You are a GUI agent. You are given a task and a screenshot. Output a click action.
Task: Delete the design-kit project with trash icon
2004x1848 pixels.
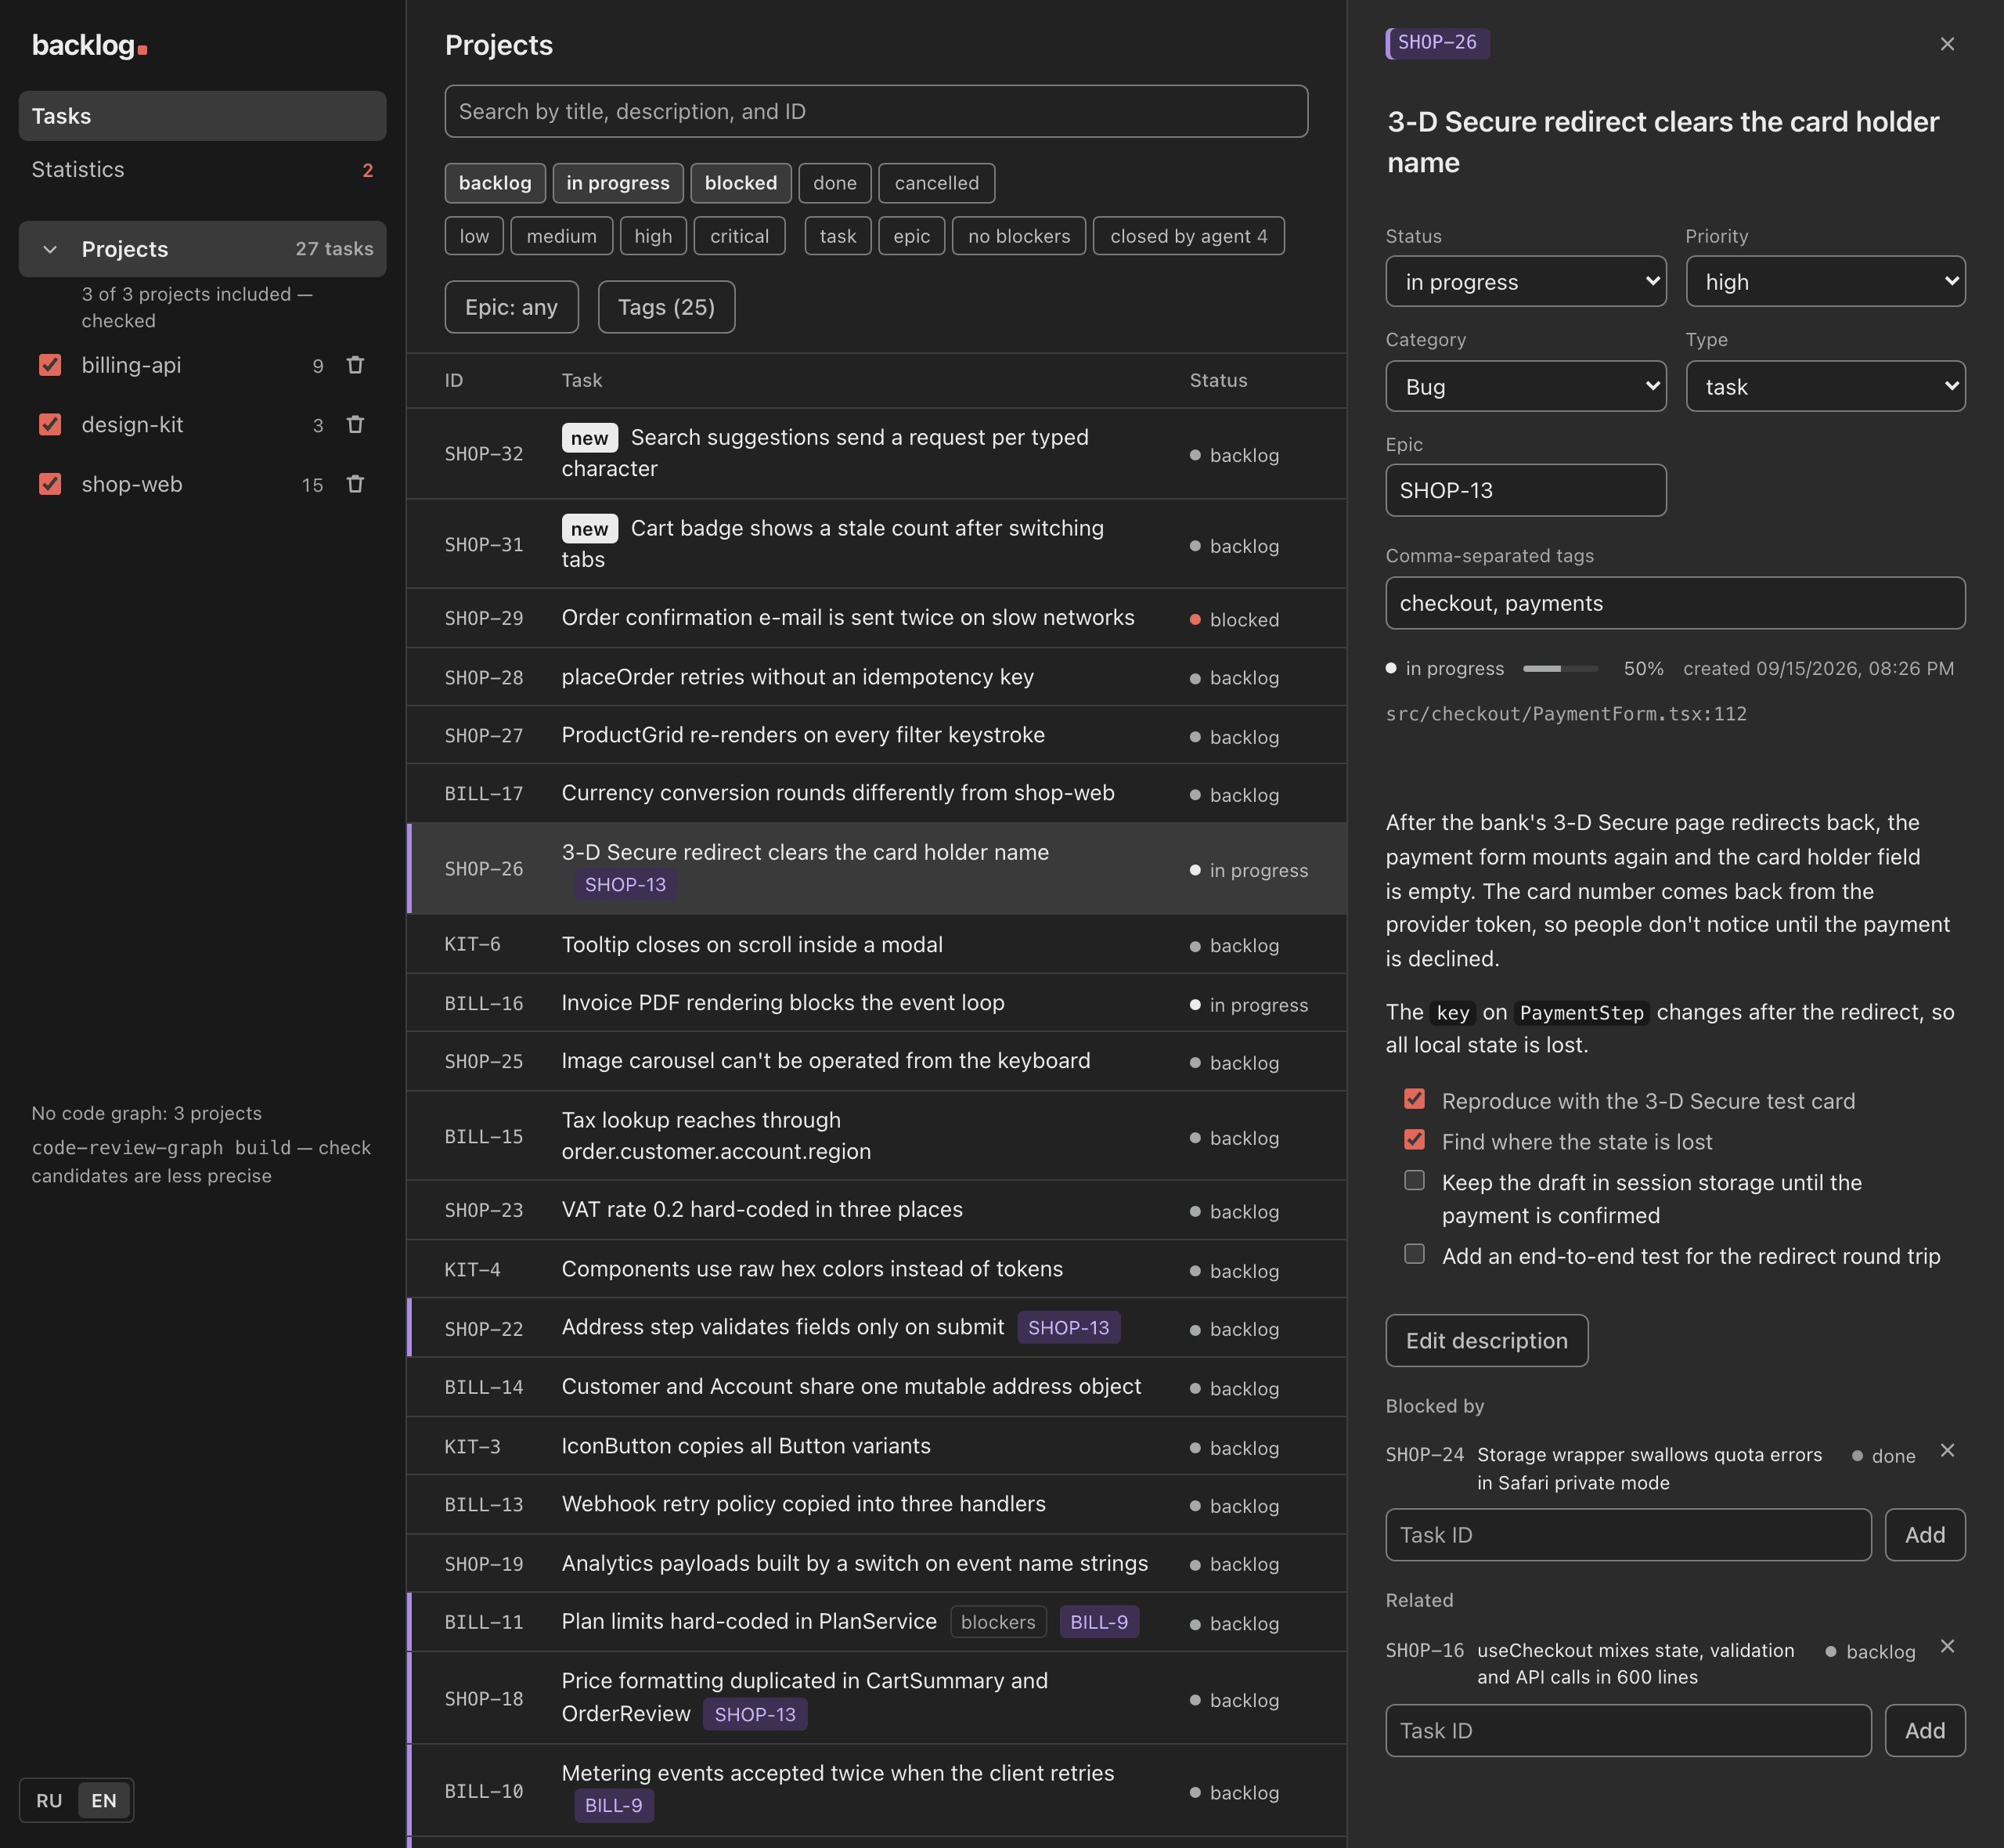[x=355, y=425]
